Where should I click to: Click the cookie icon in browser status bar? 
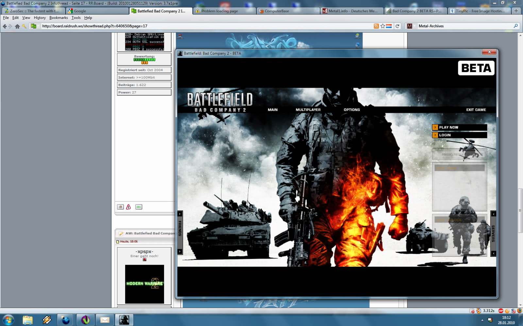point(507,311)
